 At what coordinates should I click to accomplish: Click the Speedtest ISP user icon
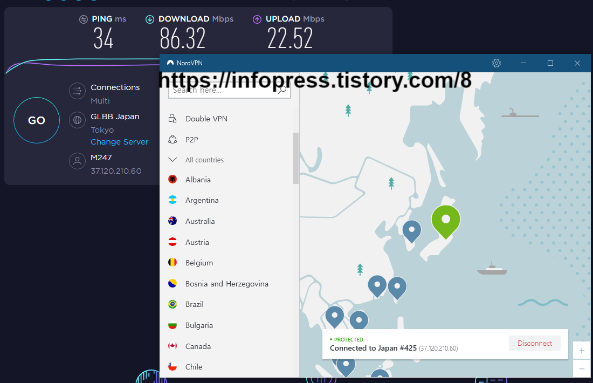[x=77, y=161]
